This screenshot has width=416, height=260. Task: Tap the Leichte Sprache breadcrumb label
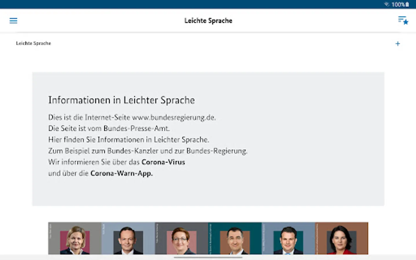tap(34, 43)
